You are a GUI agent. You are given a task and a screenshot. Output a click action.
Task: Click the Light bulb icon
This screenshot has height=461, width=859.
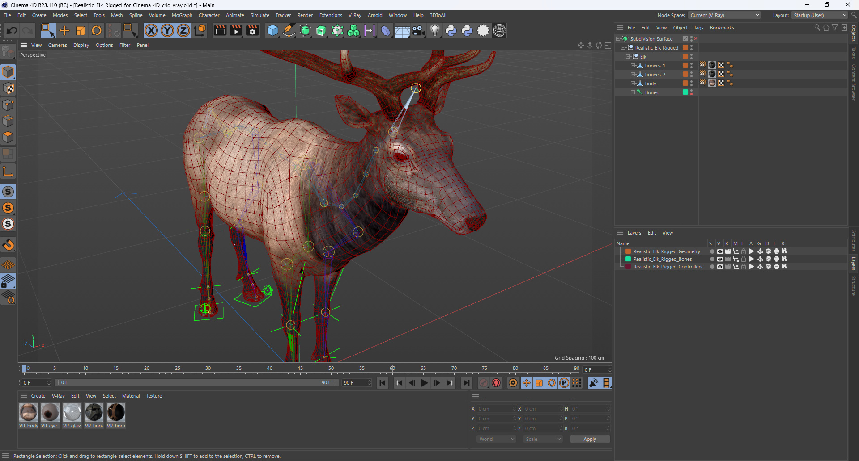(435, 30)
